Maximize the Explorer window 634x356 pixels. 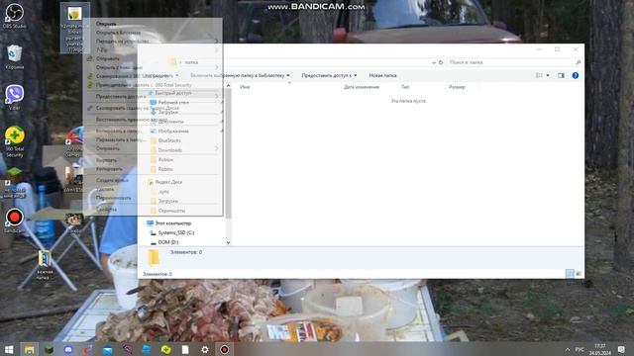click(557, 49)
